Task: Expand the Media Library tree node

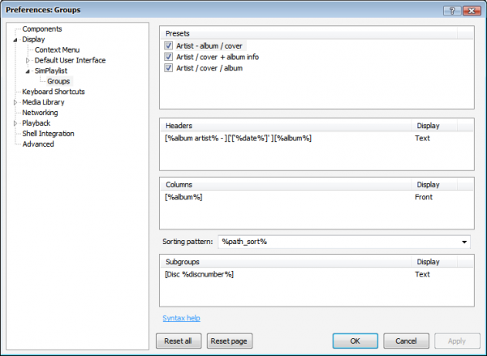Action: tap(15, 103)
